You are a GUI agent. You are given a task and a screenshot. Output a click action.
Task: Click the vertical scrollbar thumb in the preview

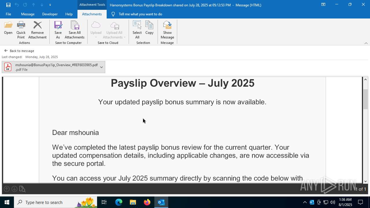366,99
